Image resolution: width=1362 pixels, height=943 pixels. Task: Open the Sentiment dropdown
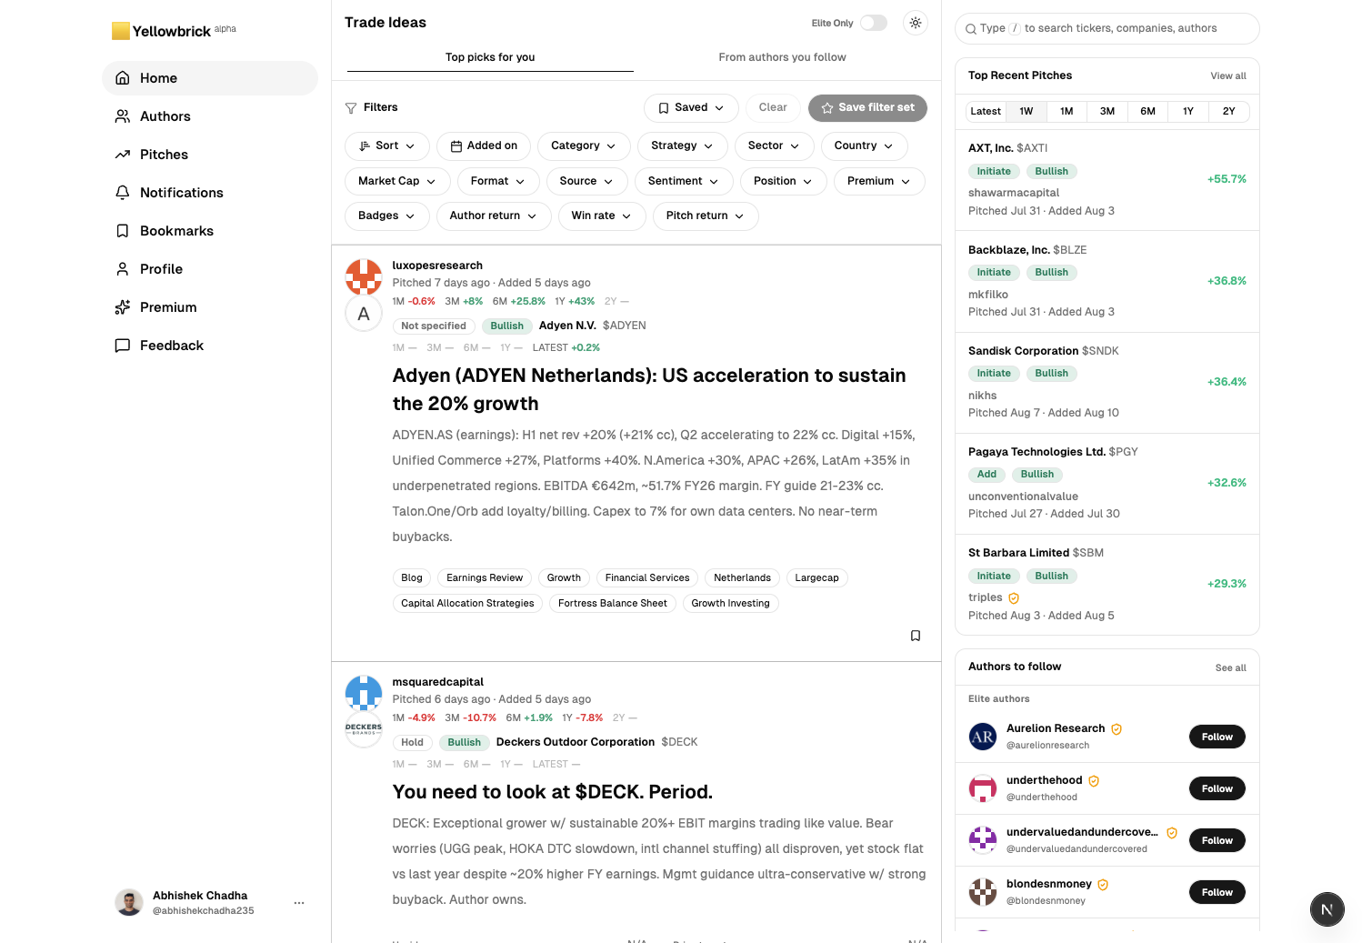(x=683, y=181)
